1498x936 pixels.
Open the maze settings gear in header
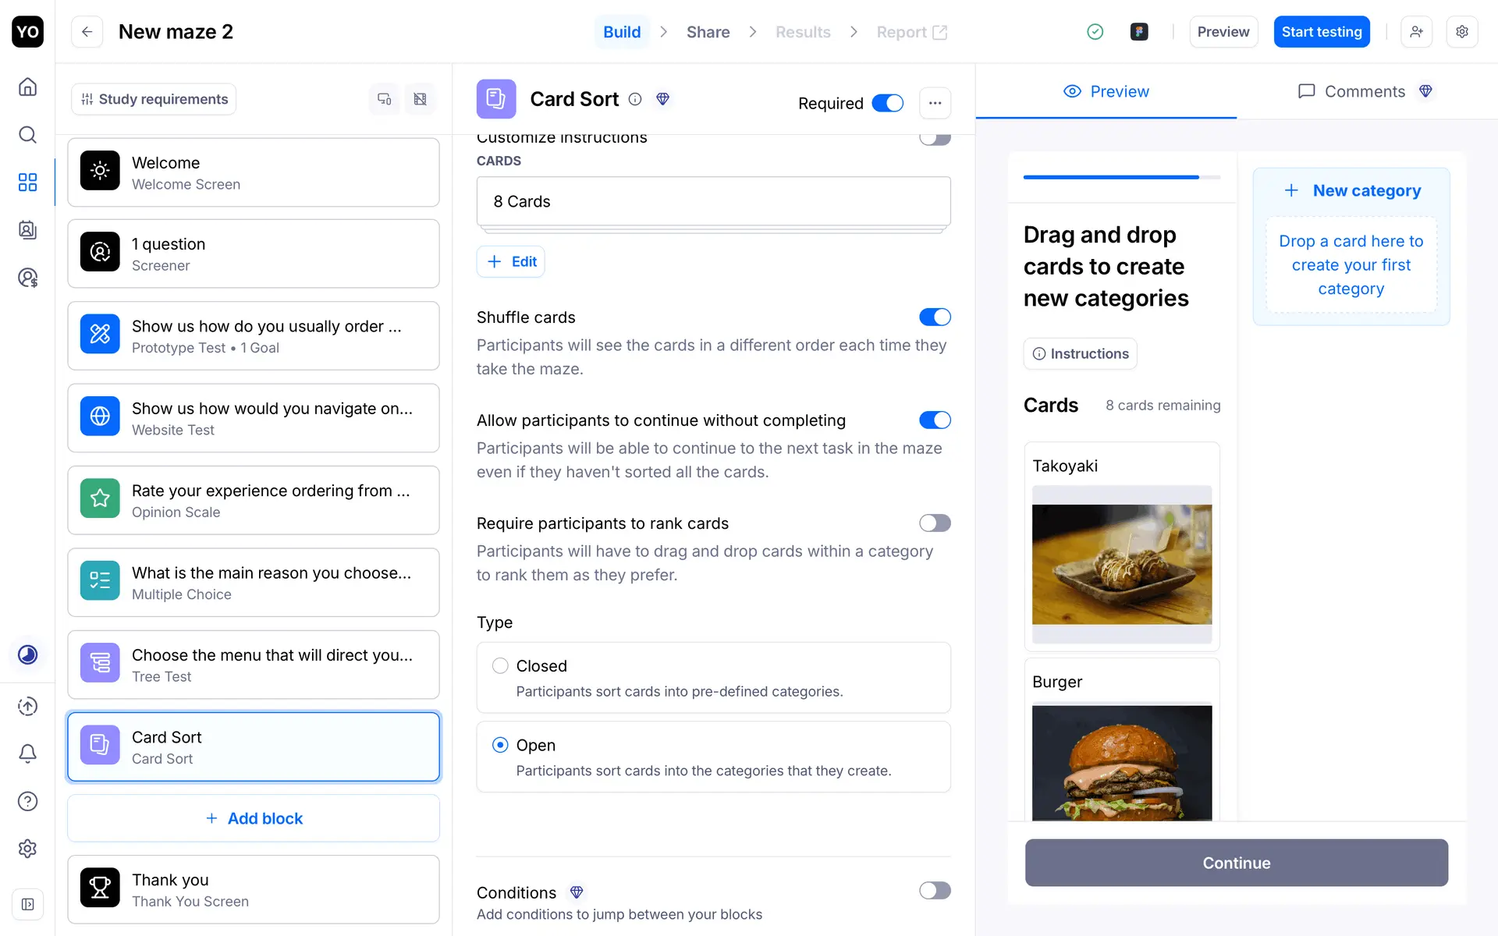[x=1462, y=32]
